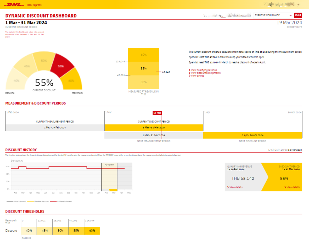This screenshot has height=249, width=309.
Task: Click the 1 Apr - 30 Apr 2024 next discount bar
Action: tap(253, 135)
